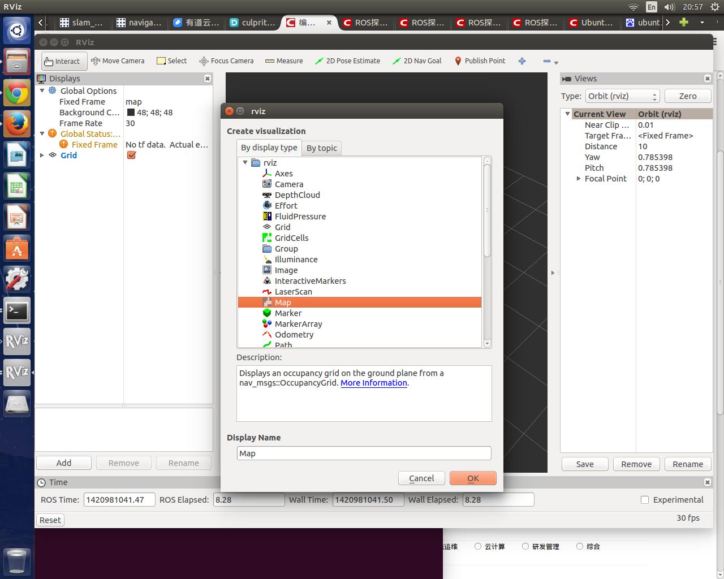Select the FluidPressure display icon

[x=267, y=217]
